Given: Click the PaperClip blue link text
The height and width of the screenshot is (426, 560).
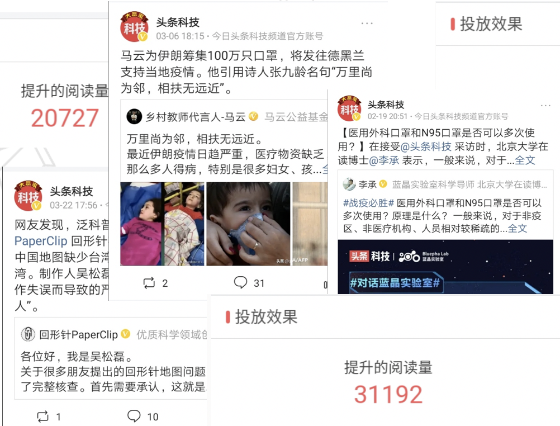Looking at the screenshot, I should (x=41, y=241).
